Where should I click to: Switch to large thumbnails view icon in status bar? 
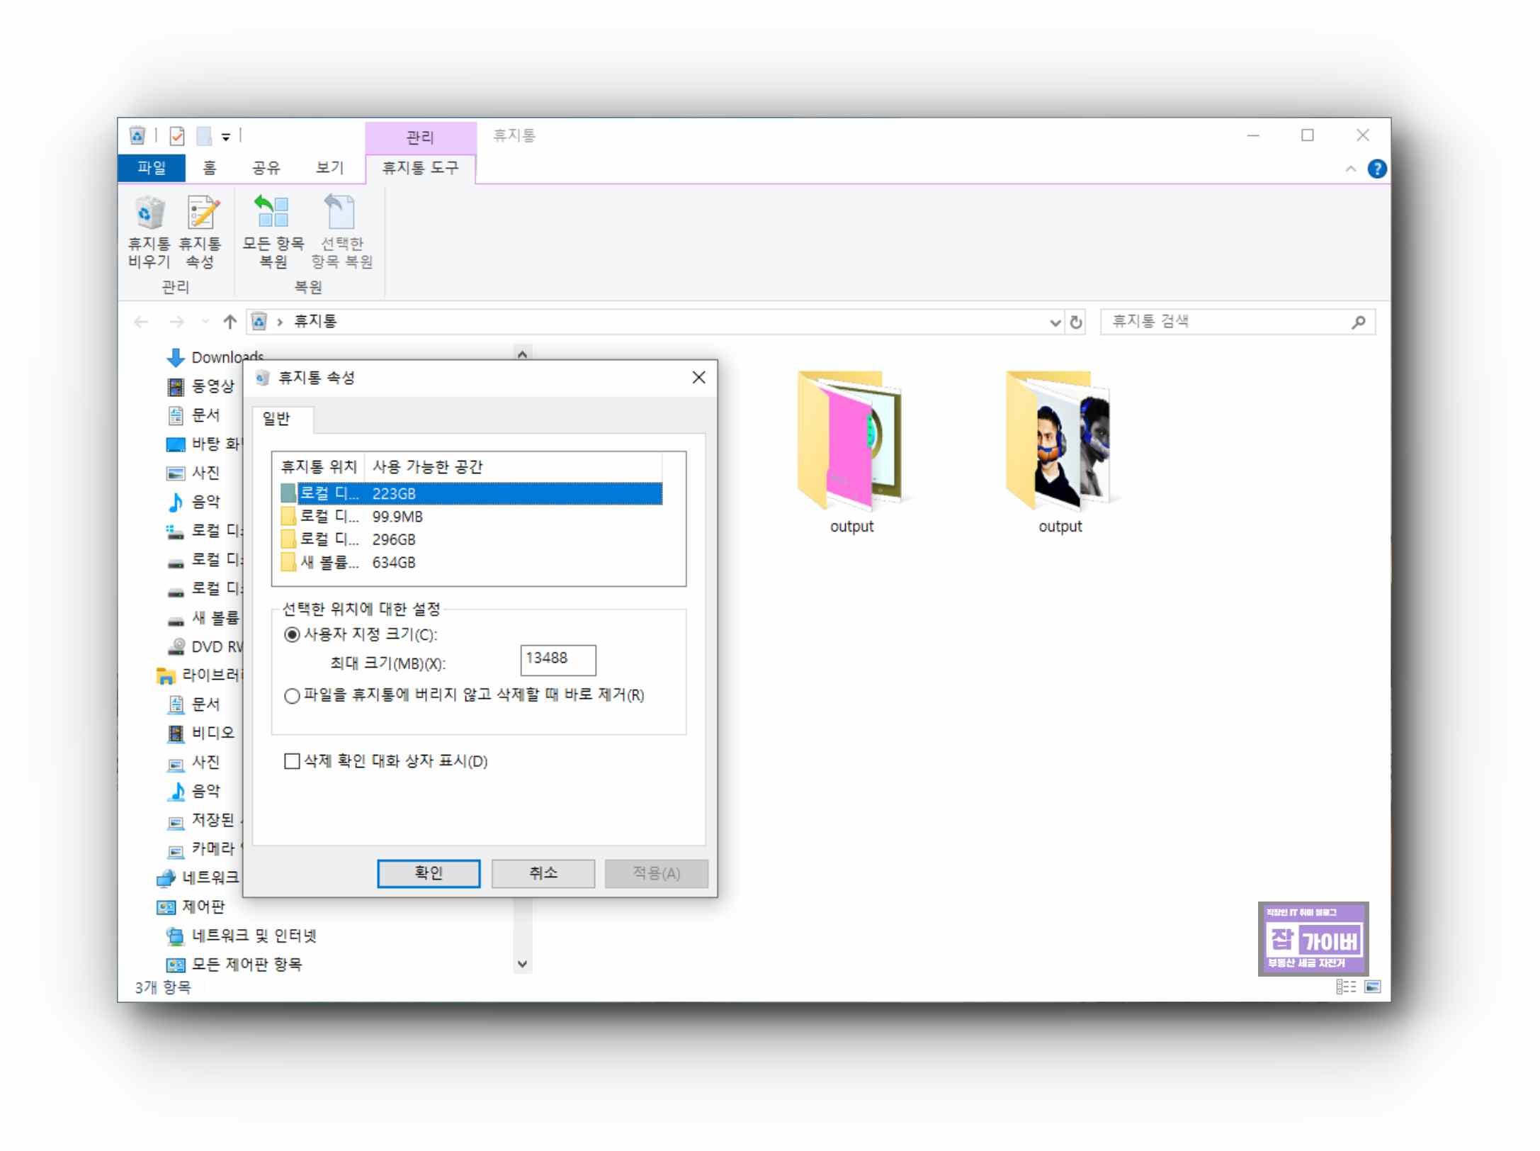(x=1372, y=987)
